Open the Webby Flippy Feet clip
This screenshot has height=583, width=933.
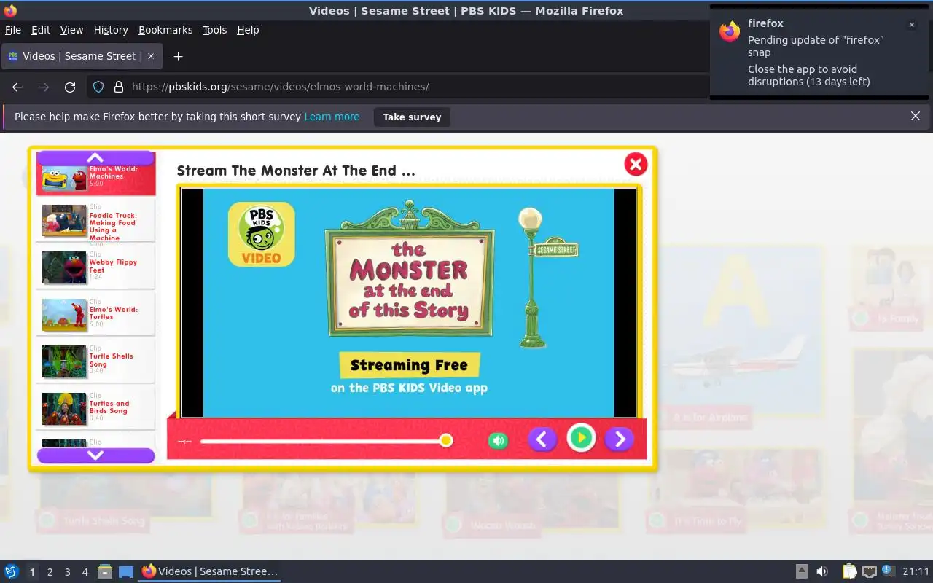point(95,267)
